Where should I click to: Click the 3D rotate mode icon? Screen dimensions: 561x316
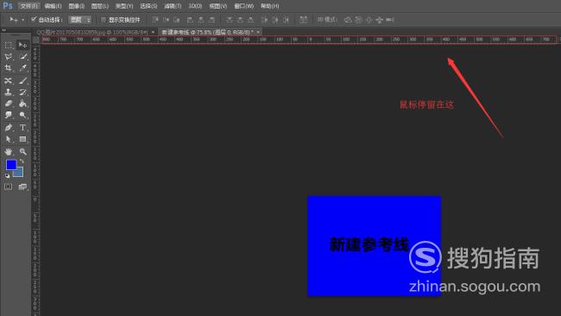[348, 20]
